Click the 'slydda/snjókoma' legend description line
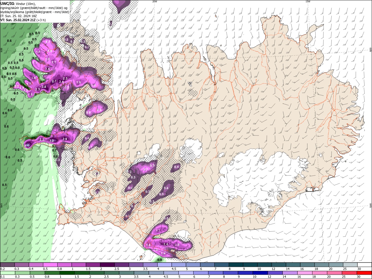 [35, 12]
